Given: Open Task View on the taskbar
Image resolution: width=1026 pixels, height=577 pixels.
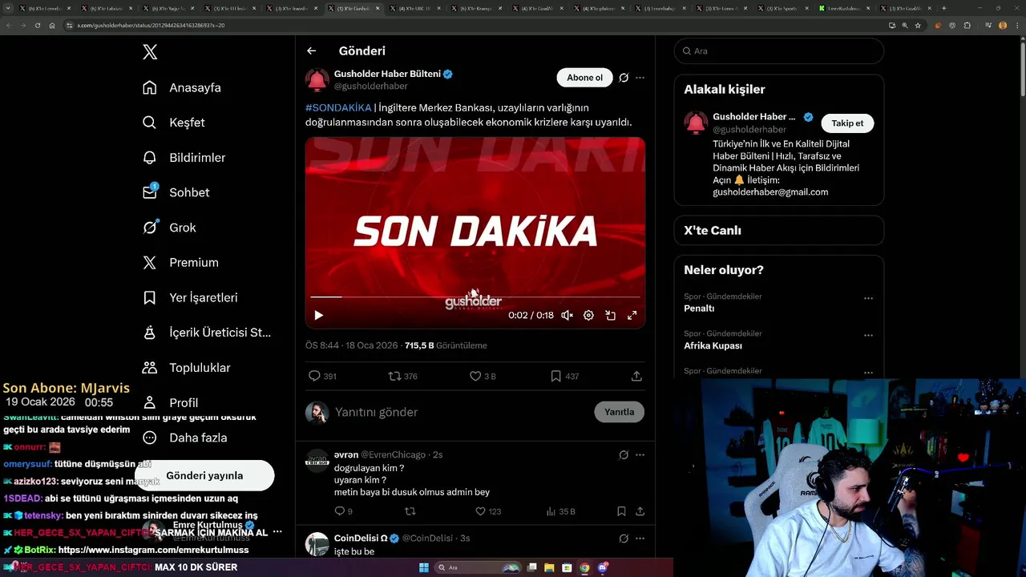Looking at the screenshot, I should coord(531,567).
